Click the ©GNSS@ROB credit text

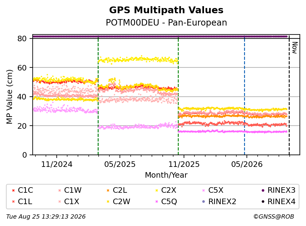[x=274, y=217]
